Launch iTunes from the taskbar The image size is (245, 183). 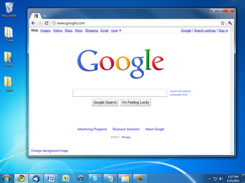point(80,179)
